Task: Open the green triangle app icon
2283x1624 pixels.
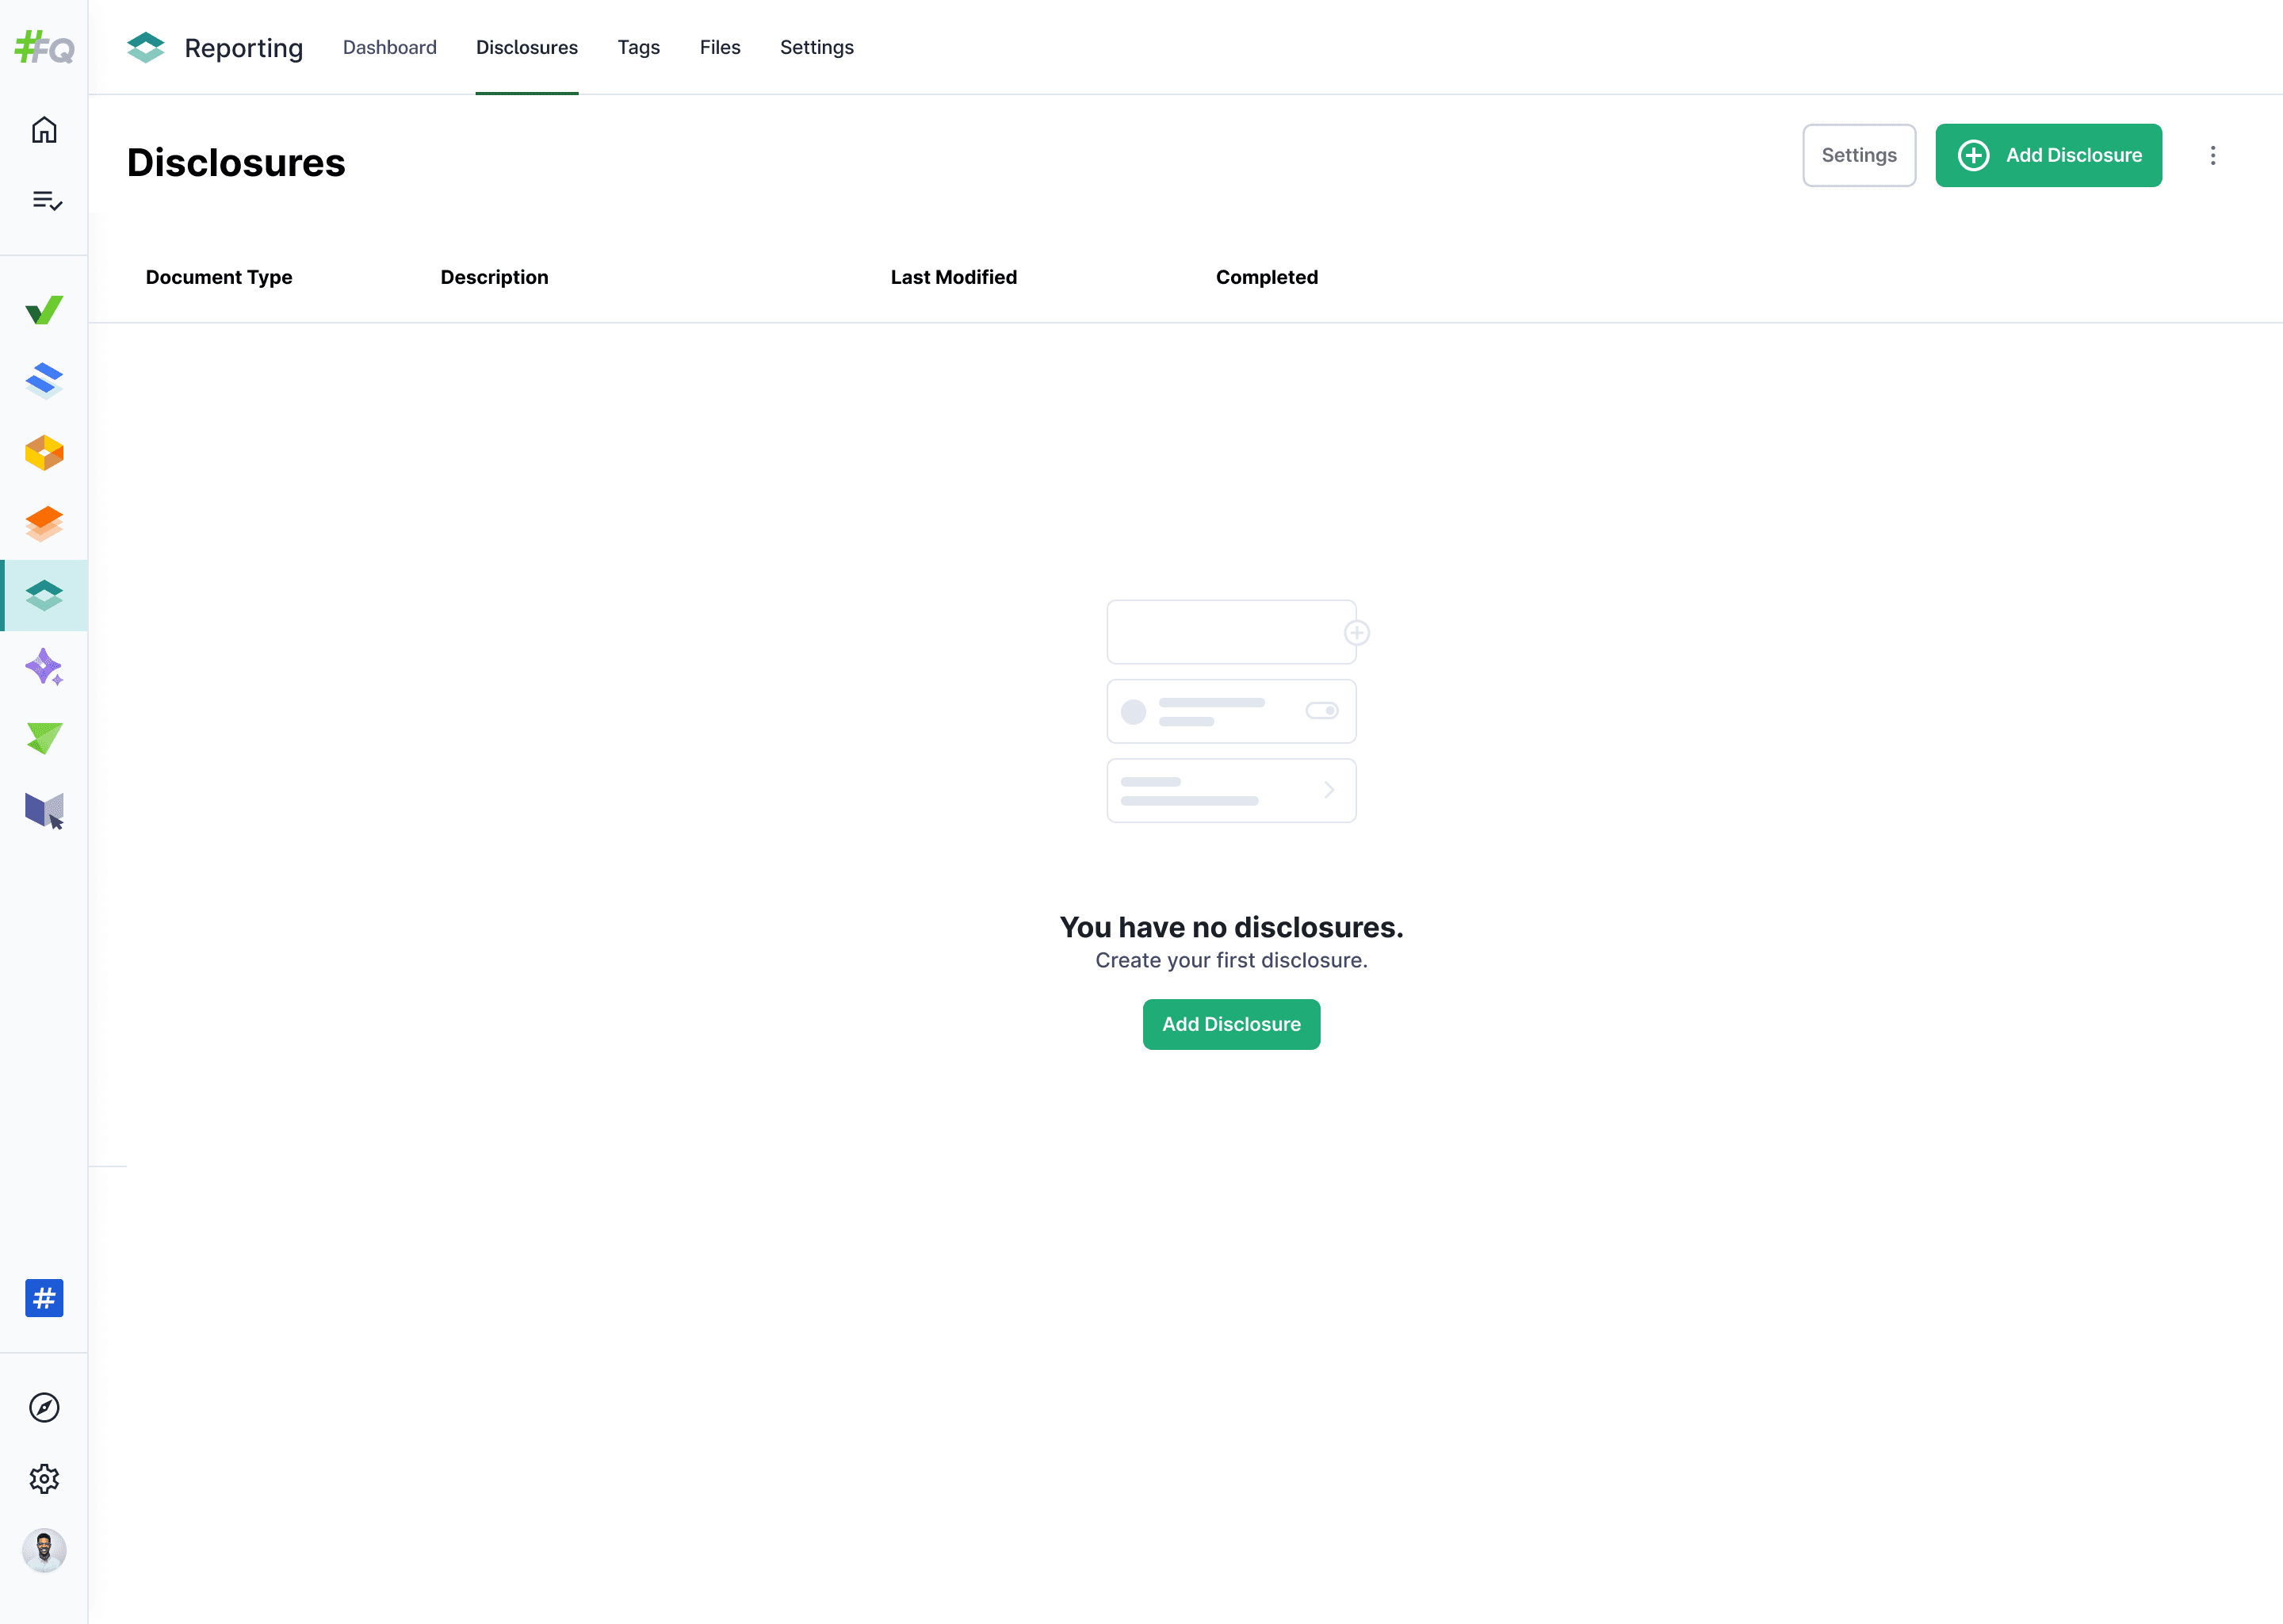Action: [x=44, y=739]
